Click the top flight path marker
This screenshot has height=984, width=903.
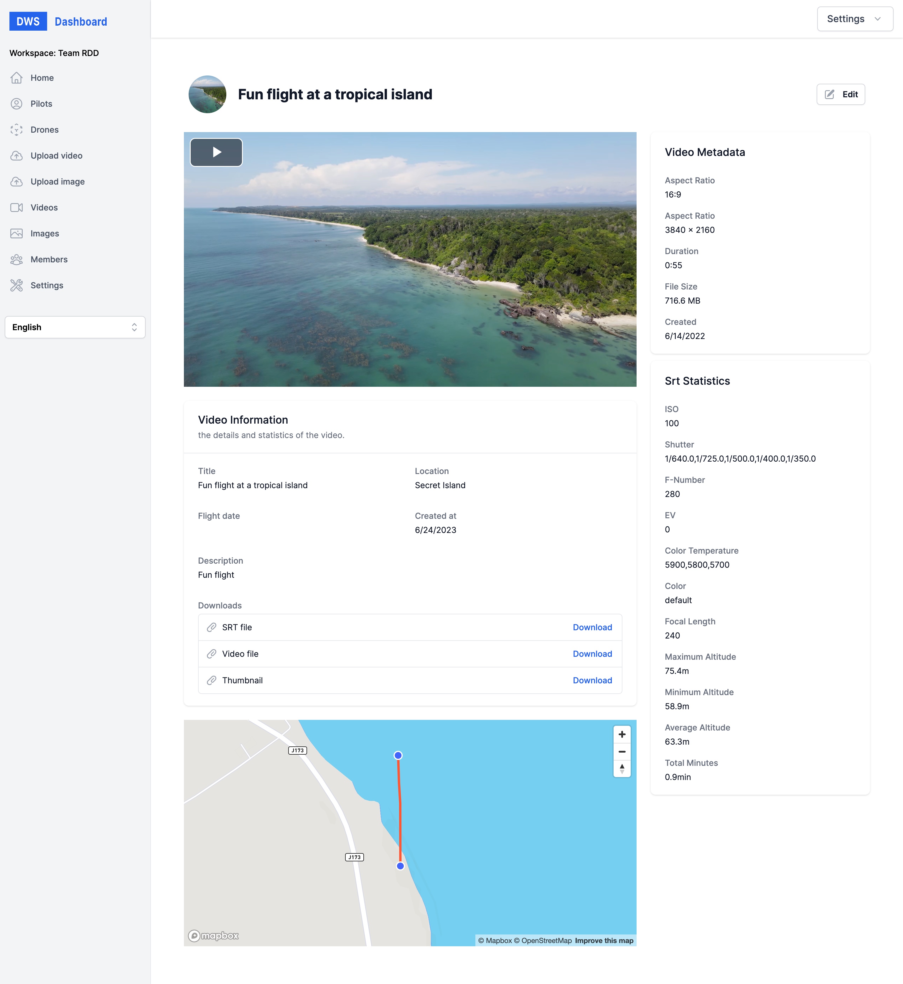398,755
